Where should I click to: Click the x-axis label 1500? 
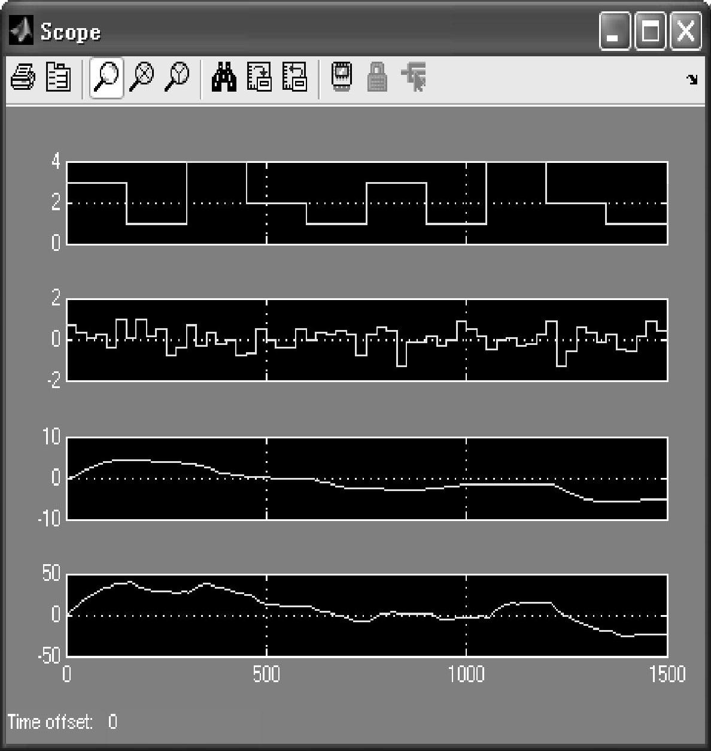(x=667, y=674)
